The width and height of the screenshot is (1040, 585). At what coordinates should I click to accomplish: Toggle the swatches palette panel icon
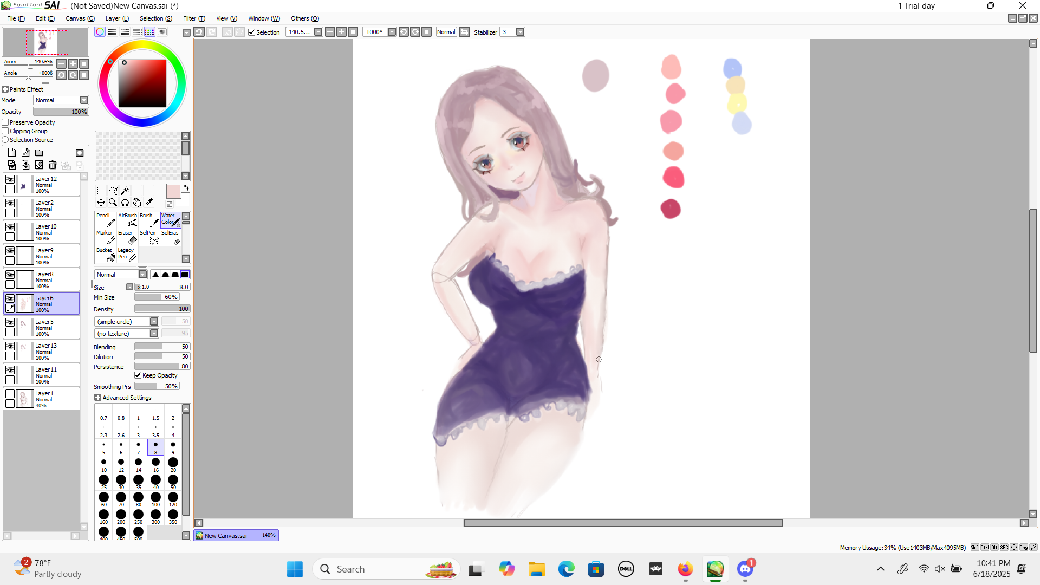pos(150,32)
